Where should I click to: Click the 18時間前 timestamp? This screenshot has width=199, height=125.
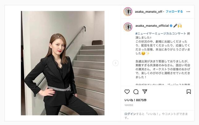pos(129,105)
